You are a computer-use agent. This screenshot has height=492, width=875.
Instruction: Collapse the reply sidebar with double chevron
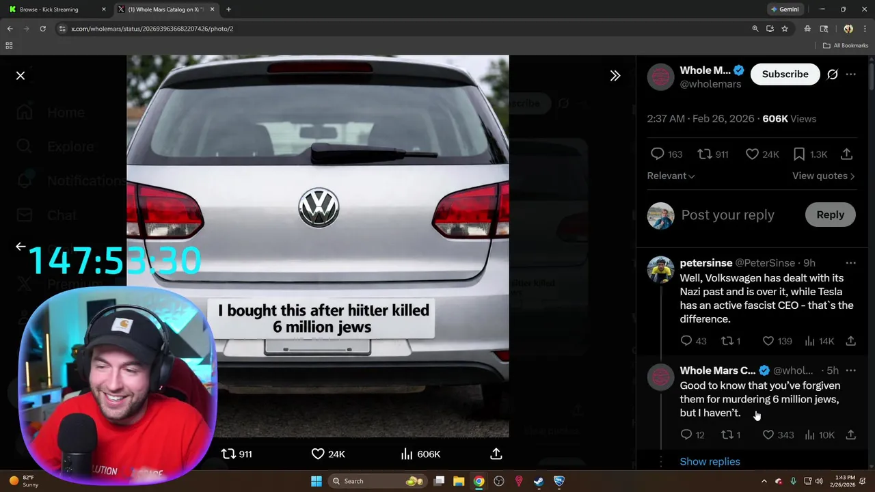point(615,76)
